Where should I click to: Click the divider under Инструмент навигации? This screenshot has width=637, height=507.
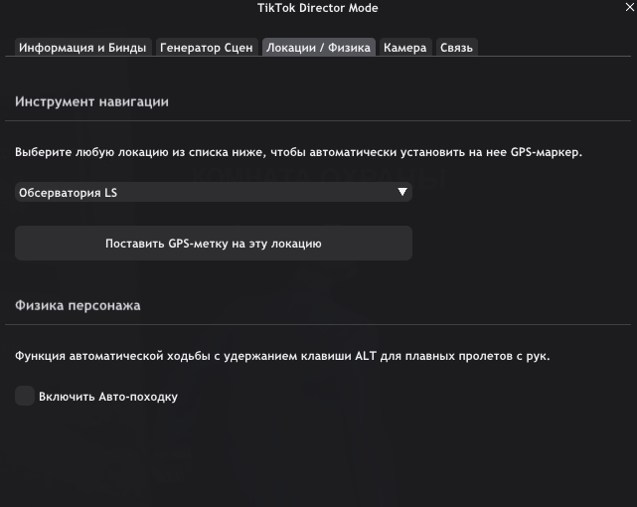point(318,121)
